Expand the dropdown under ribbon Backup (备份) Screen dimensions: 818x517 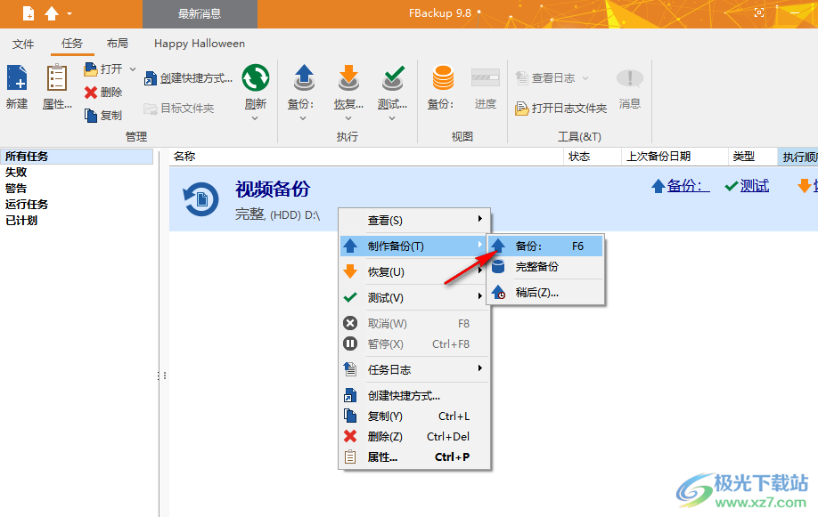(303, 118)
